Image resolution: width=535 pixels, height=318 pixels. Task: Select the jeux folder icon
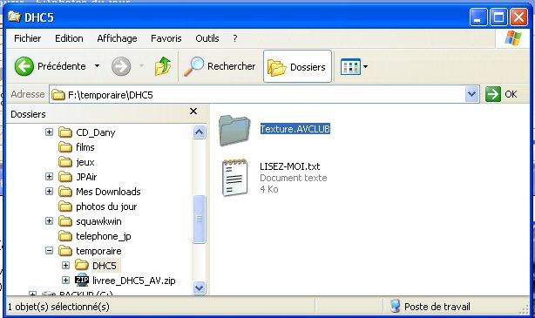(65, 162)
